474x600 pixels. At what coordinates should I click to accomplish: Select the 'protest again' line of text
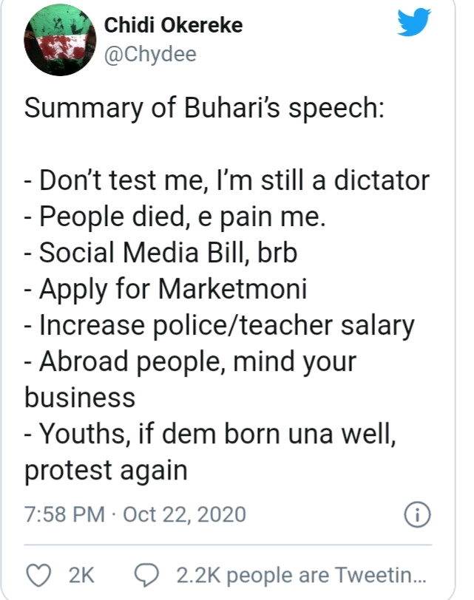click(102, 468)
